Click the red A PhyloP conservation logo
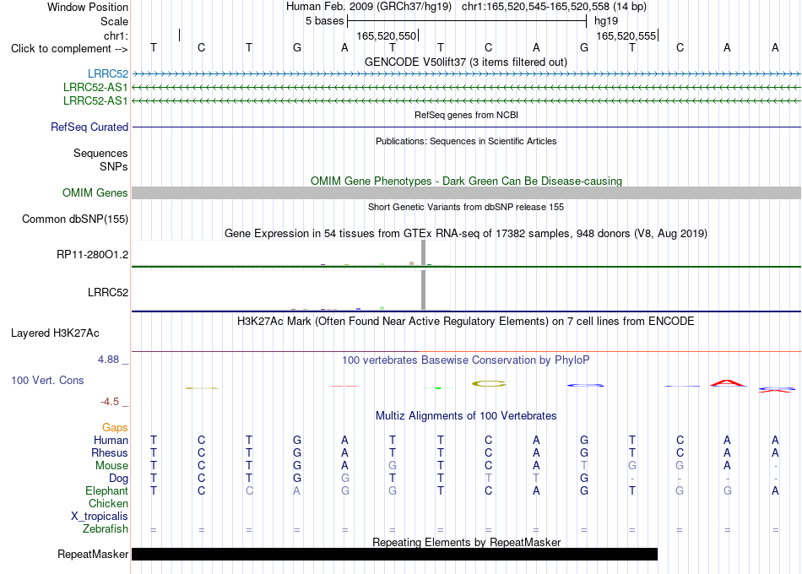 728,383
